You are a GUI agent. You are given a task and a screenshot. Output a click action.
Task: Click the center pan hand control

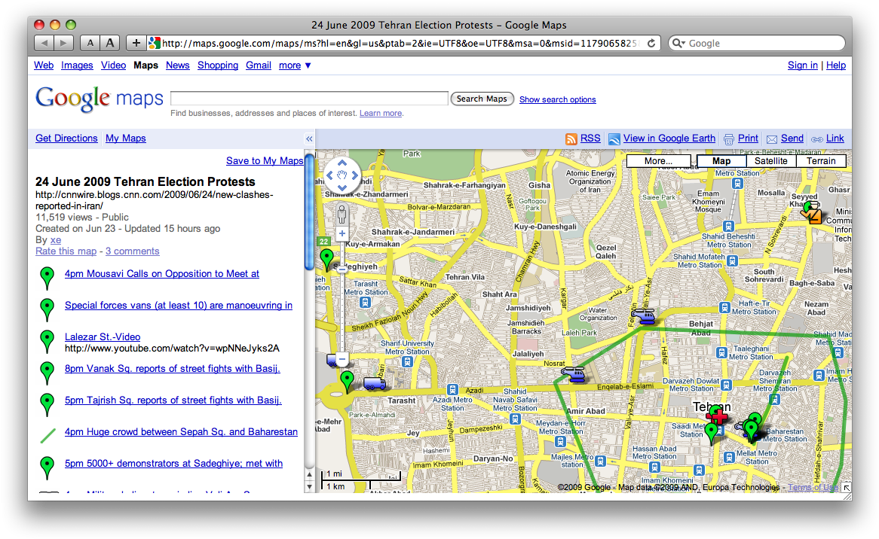tap(341, 175)
